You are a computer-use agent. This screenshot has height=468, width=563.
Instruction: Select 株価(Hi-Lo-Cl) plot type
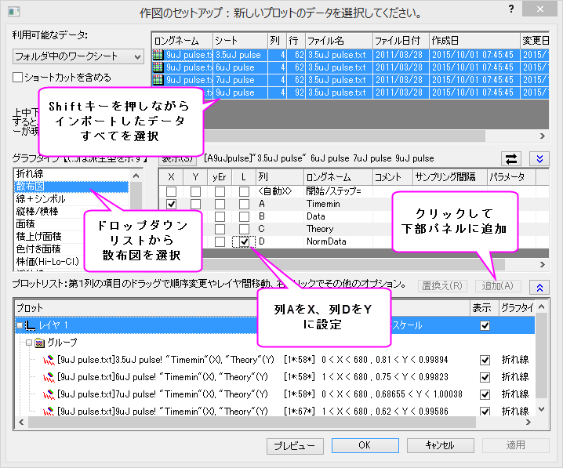[47, 262]
